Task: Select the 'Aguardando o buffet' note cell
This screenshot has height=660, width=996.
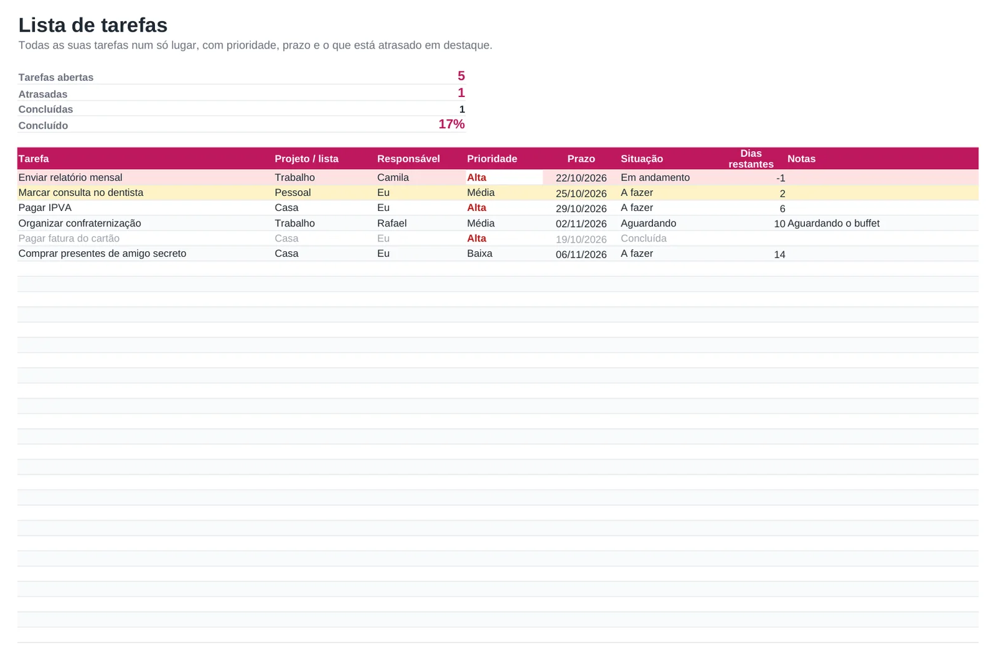Action: (882, 223)
